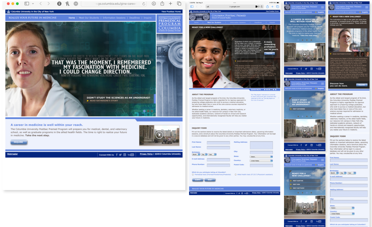Open the dark S extension icon in desktop Safari
This screenshot has width=372, height=227.
tap(60, 4)
